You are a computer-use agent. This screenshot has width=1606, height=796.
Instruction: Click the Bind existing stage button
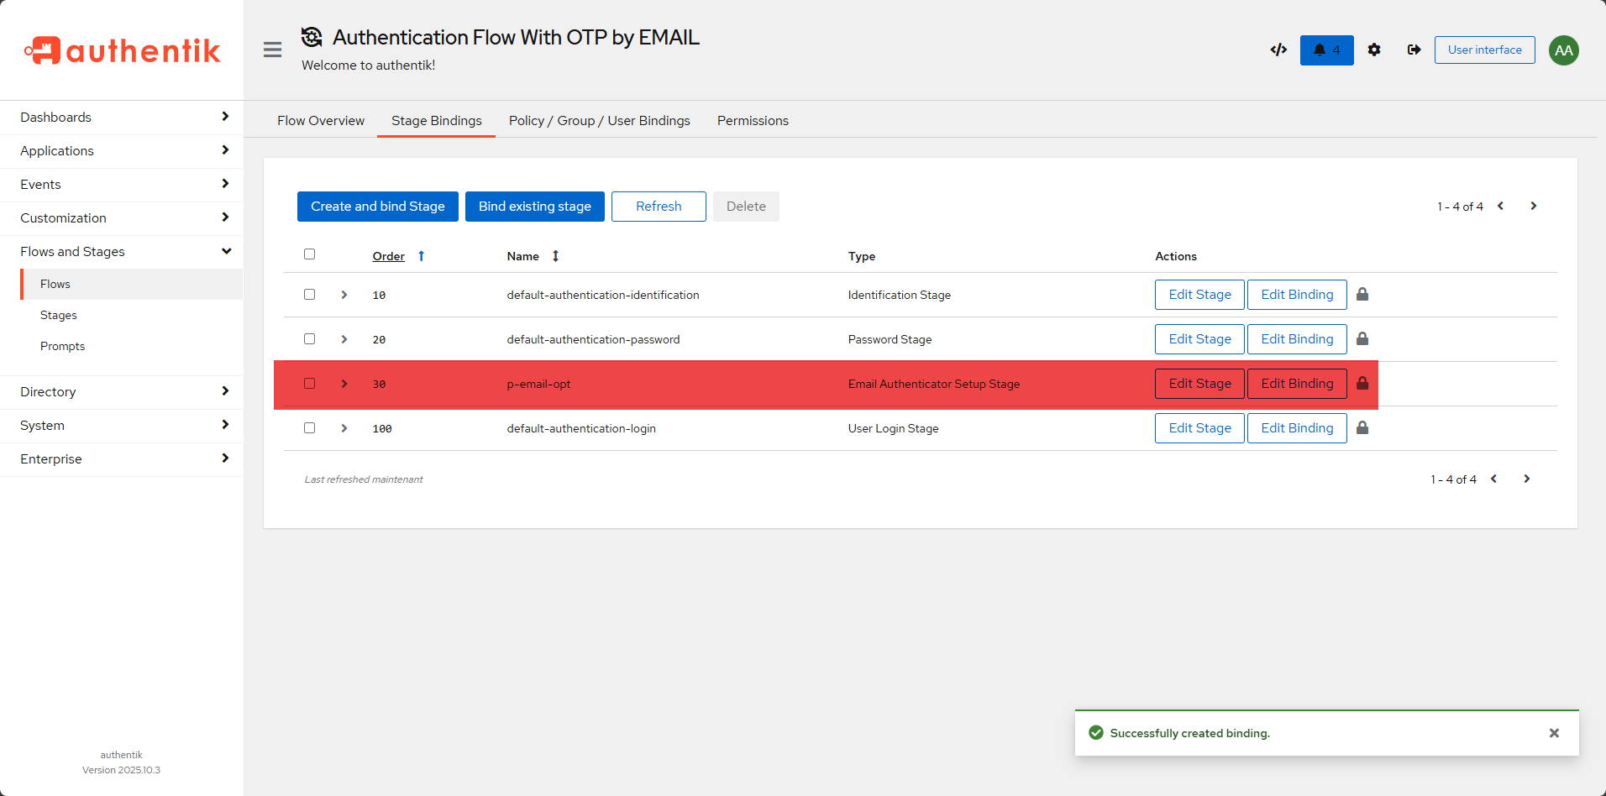coord(534,207)
